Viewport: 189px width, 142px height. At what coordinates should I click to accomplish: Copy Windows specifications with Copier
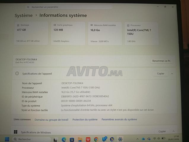tap(162, 131)
